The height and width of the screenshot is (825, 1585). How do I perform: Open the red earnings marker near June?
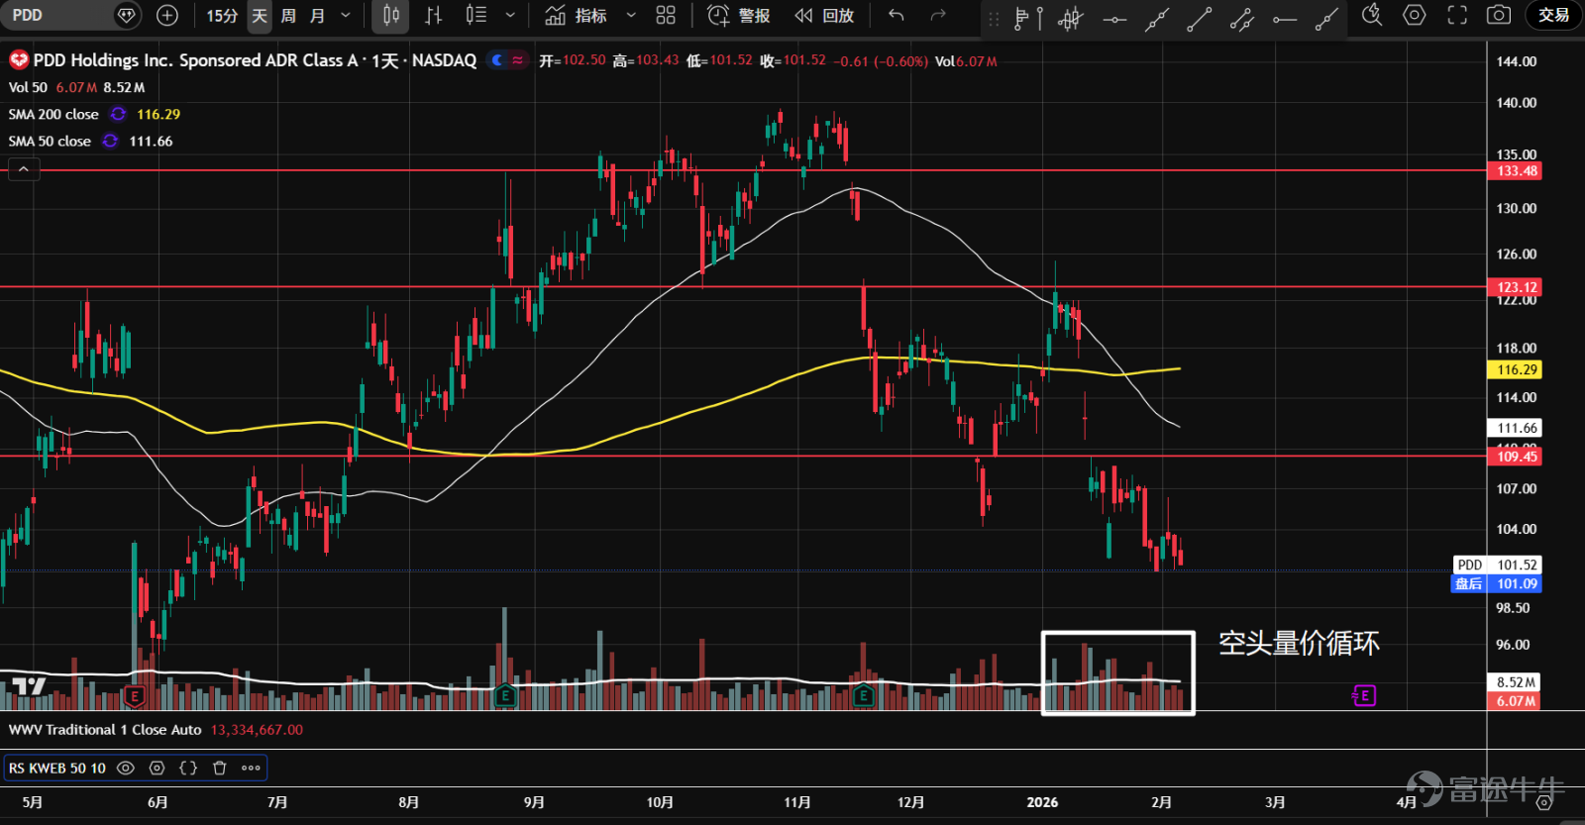[x=135, y=696]
